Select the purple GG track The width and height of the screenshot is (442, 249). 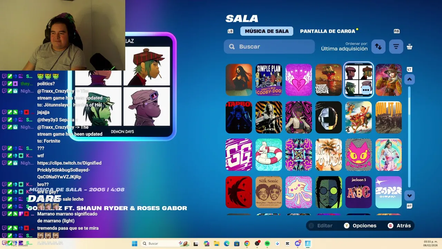239,155
